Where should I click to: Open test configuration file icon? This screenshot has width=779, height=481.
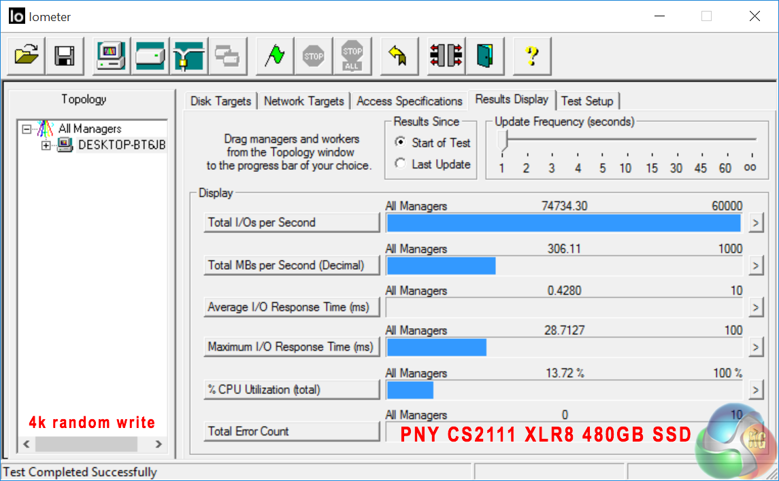27,56
